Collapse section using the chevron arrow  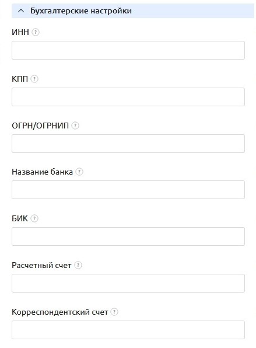pos(21,11)
